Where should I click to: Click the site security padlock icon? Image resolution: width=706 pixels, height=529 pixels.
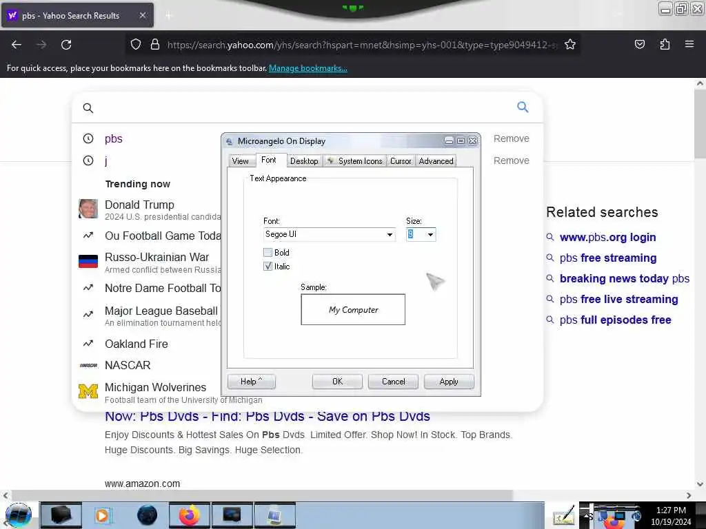coord(155,45)
